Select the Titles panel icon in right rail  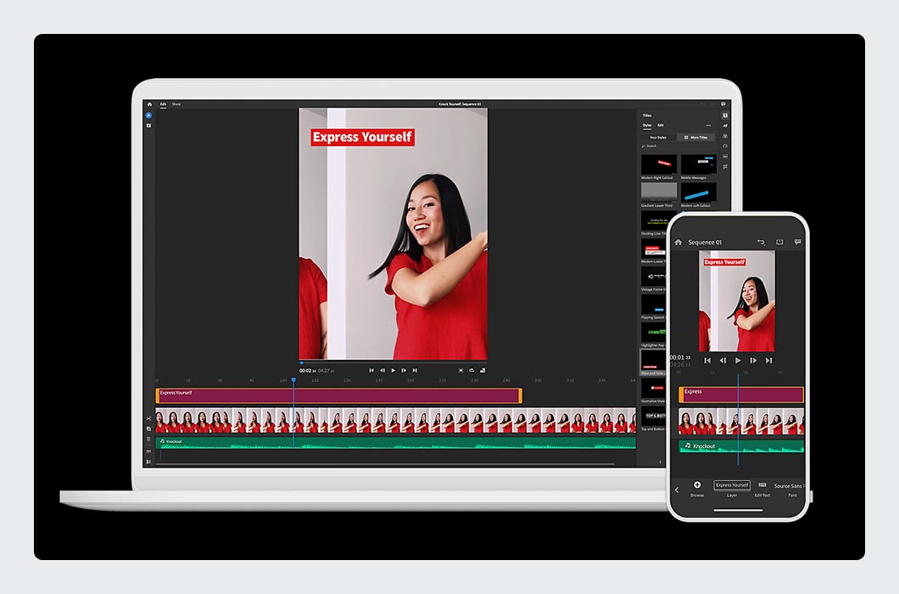[725, 115]
